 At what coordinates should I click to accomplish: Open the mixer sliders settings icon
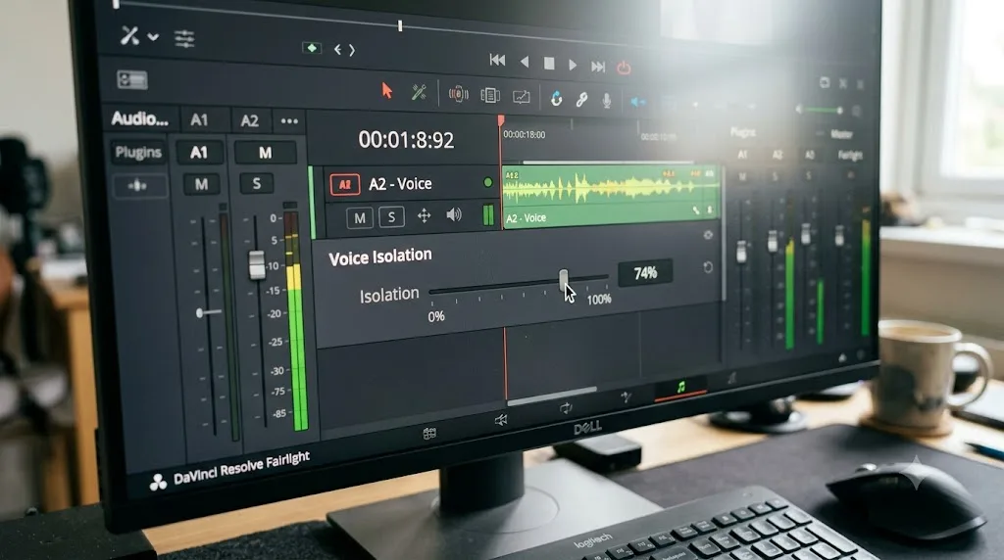click(184, 39)
